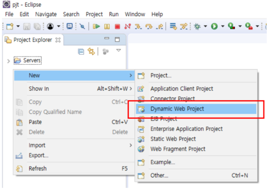The image size is (274, 191).
Task: Click Run External Tools icon
Action: (249, 26)
